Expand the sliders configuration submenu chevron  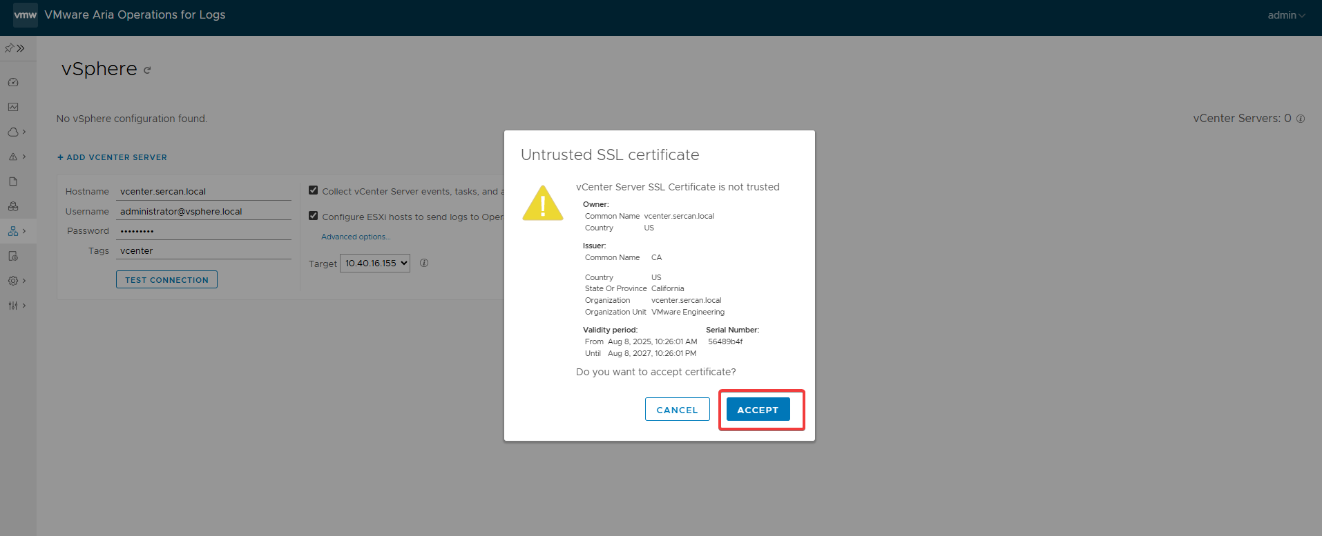pyautogui.click(x=24, y=306)
